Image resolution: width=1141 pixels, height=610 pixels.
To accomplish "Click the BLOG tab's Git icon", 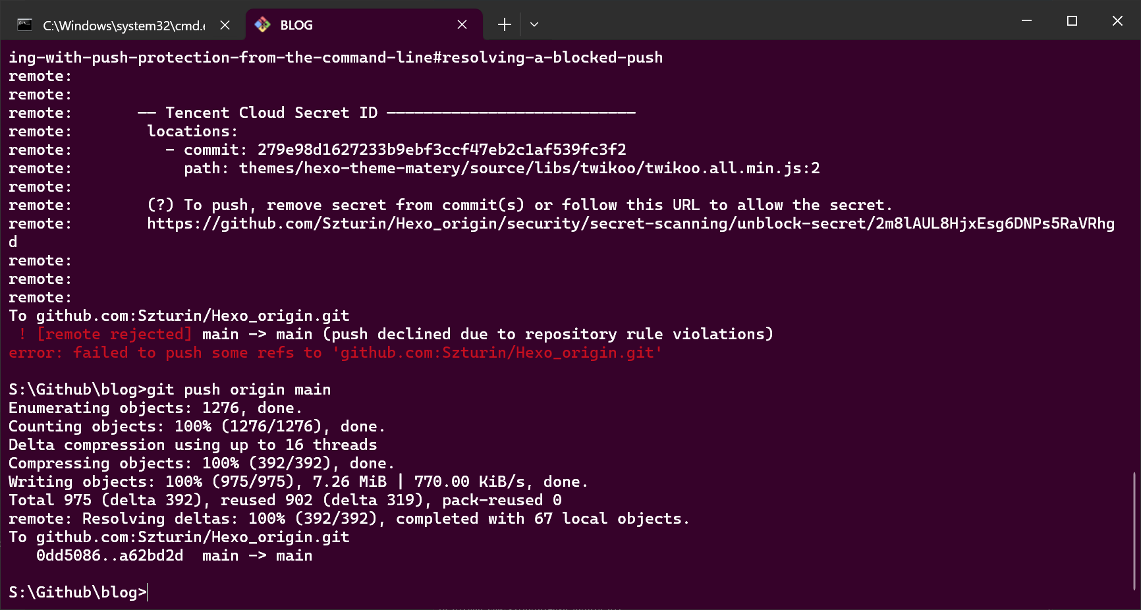I will [x=262, y=25].
